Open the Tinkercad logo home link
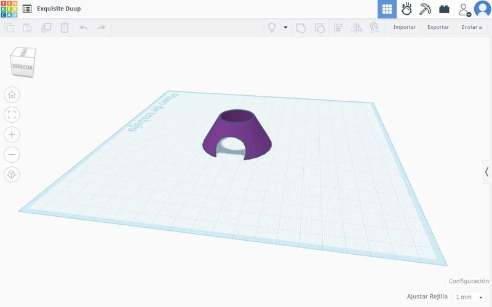This screenshot has width=492, height=307. coord(9,9)
